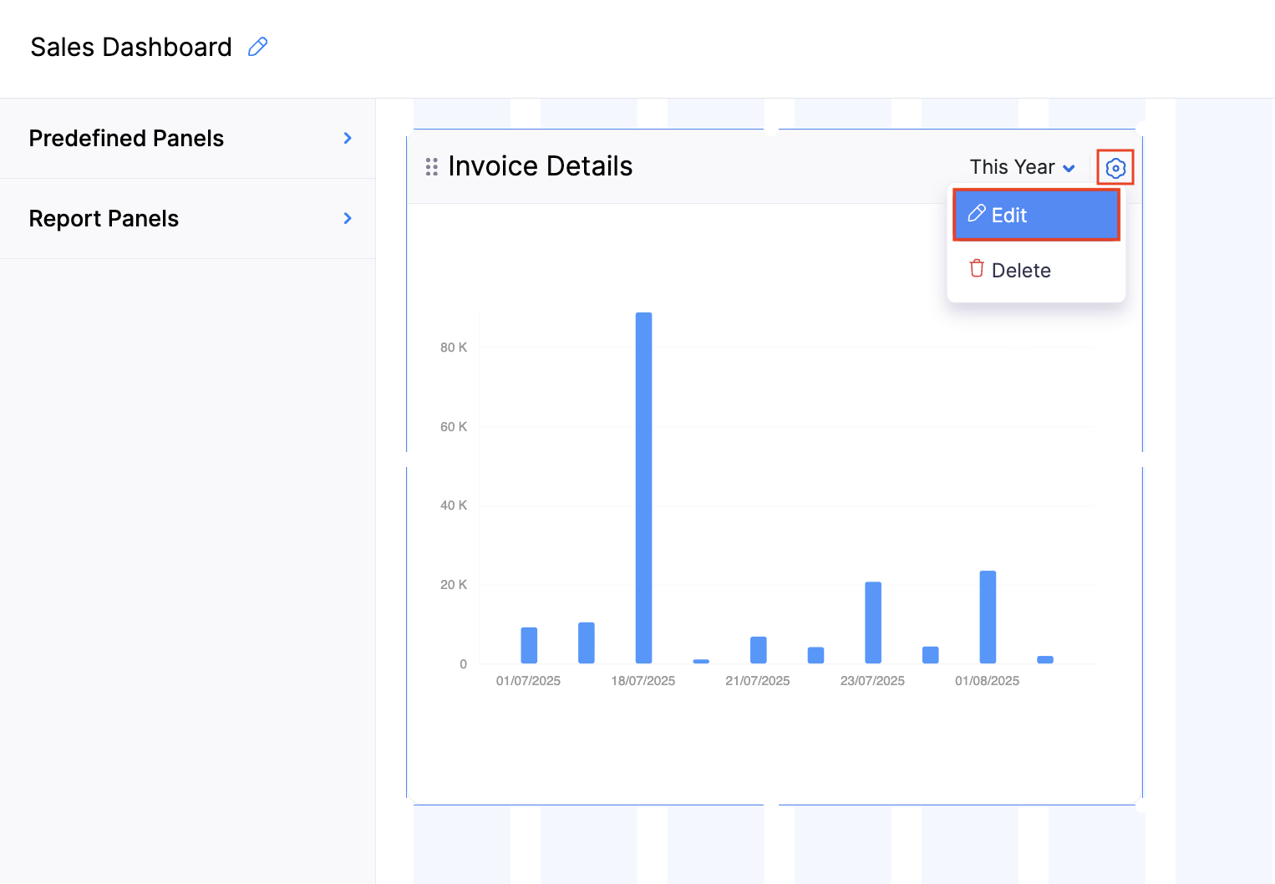Choose Edit from the panel menu
Viewport: 1275px width, 884px height.
pyautogui.click(x=1035, y=216)
